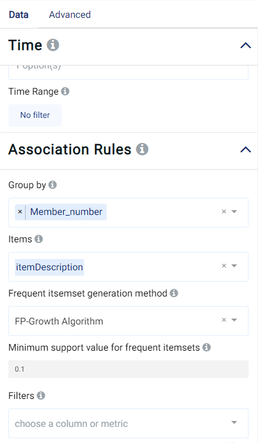Viewport: 258px width, 443px height.
Task: Clear the itemDescription selection in Items
Action: click(x=224, y=266)
